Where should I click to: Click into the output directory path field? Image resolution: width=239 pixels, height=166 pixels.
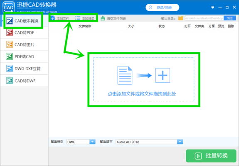[x=204, y=18]
